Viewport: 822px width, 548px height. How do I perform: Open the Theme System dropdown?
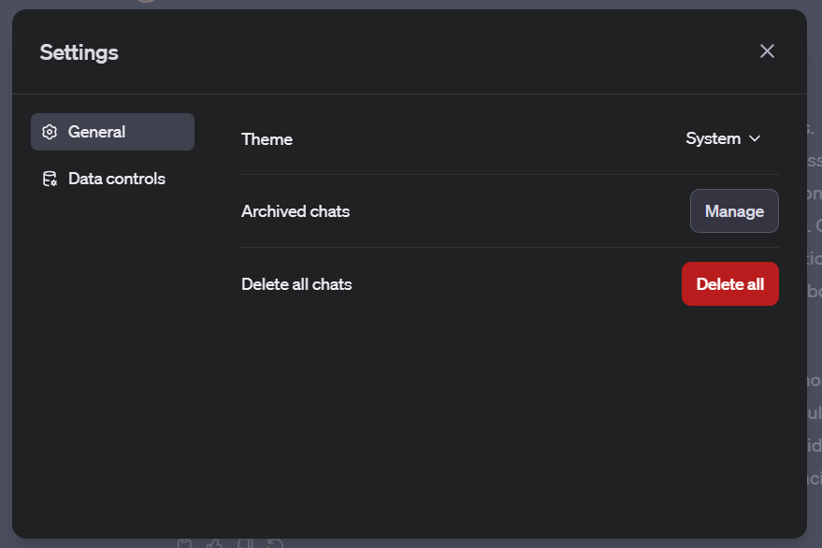click(x=723, y=138)
